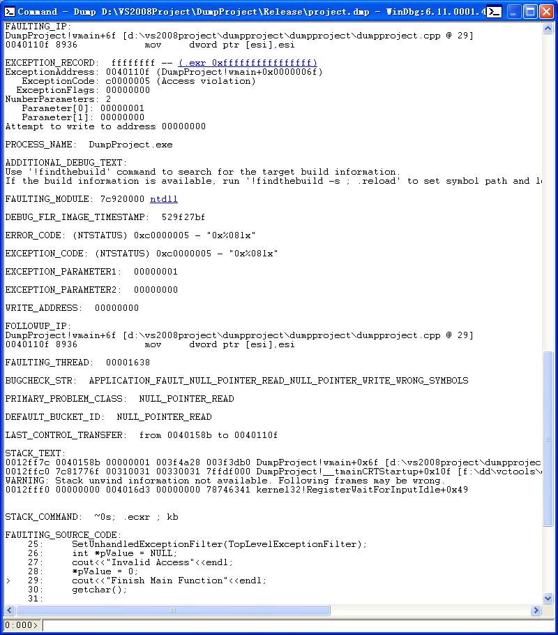558x635 pixels.
Task: Click the 0:000> prompt label
Action: pyautogui.click(x=21, y=625)
